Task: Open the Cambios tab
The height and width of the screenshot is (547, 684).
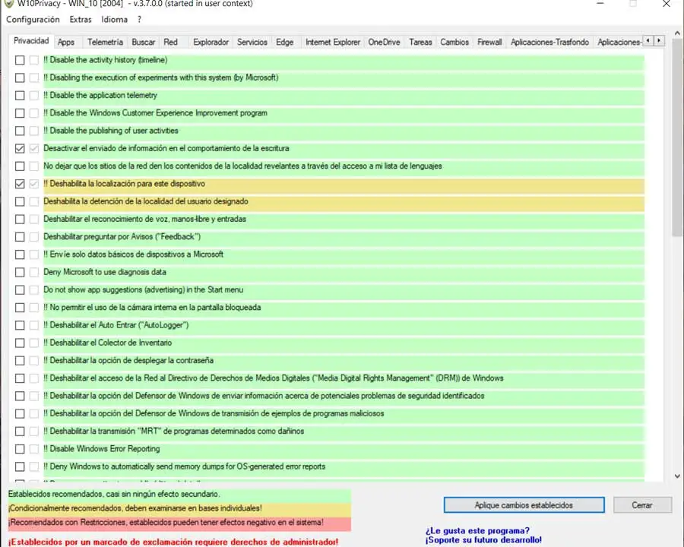Action: (454, 43)
